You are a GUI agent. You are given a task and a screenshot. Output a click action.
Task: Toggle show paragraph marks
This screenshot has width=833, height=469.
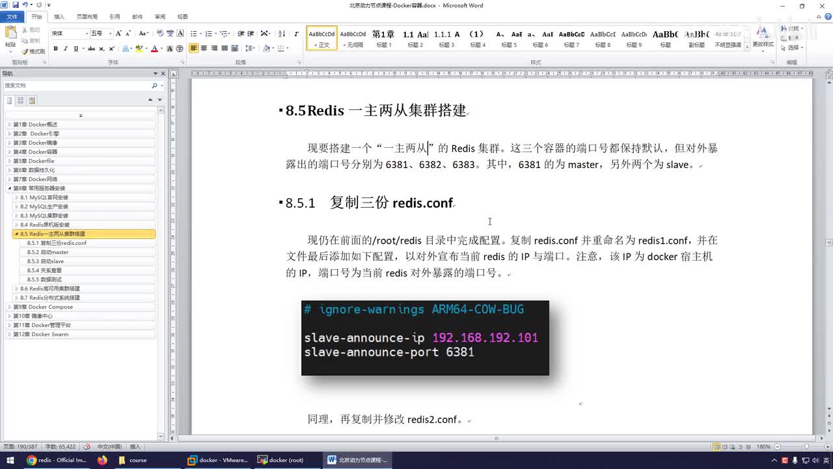click(x=297, y=33)
